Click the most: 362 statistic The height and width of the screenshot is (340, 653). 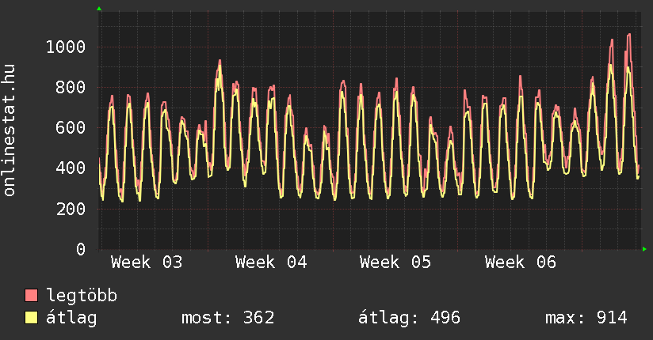pos(228,318)
